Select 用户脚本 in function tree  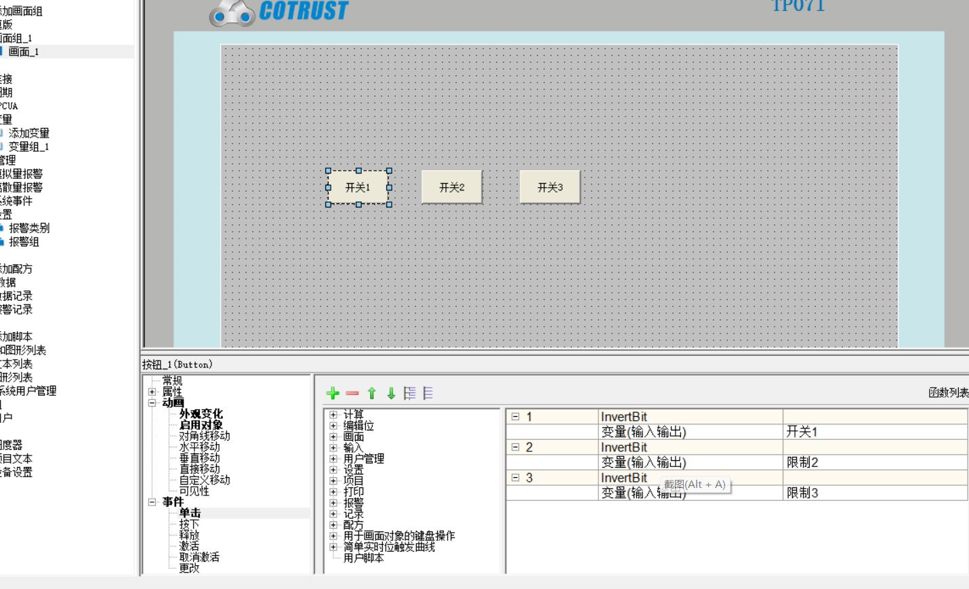[x=364, y=558]
